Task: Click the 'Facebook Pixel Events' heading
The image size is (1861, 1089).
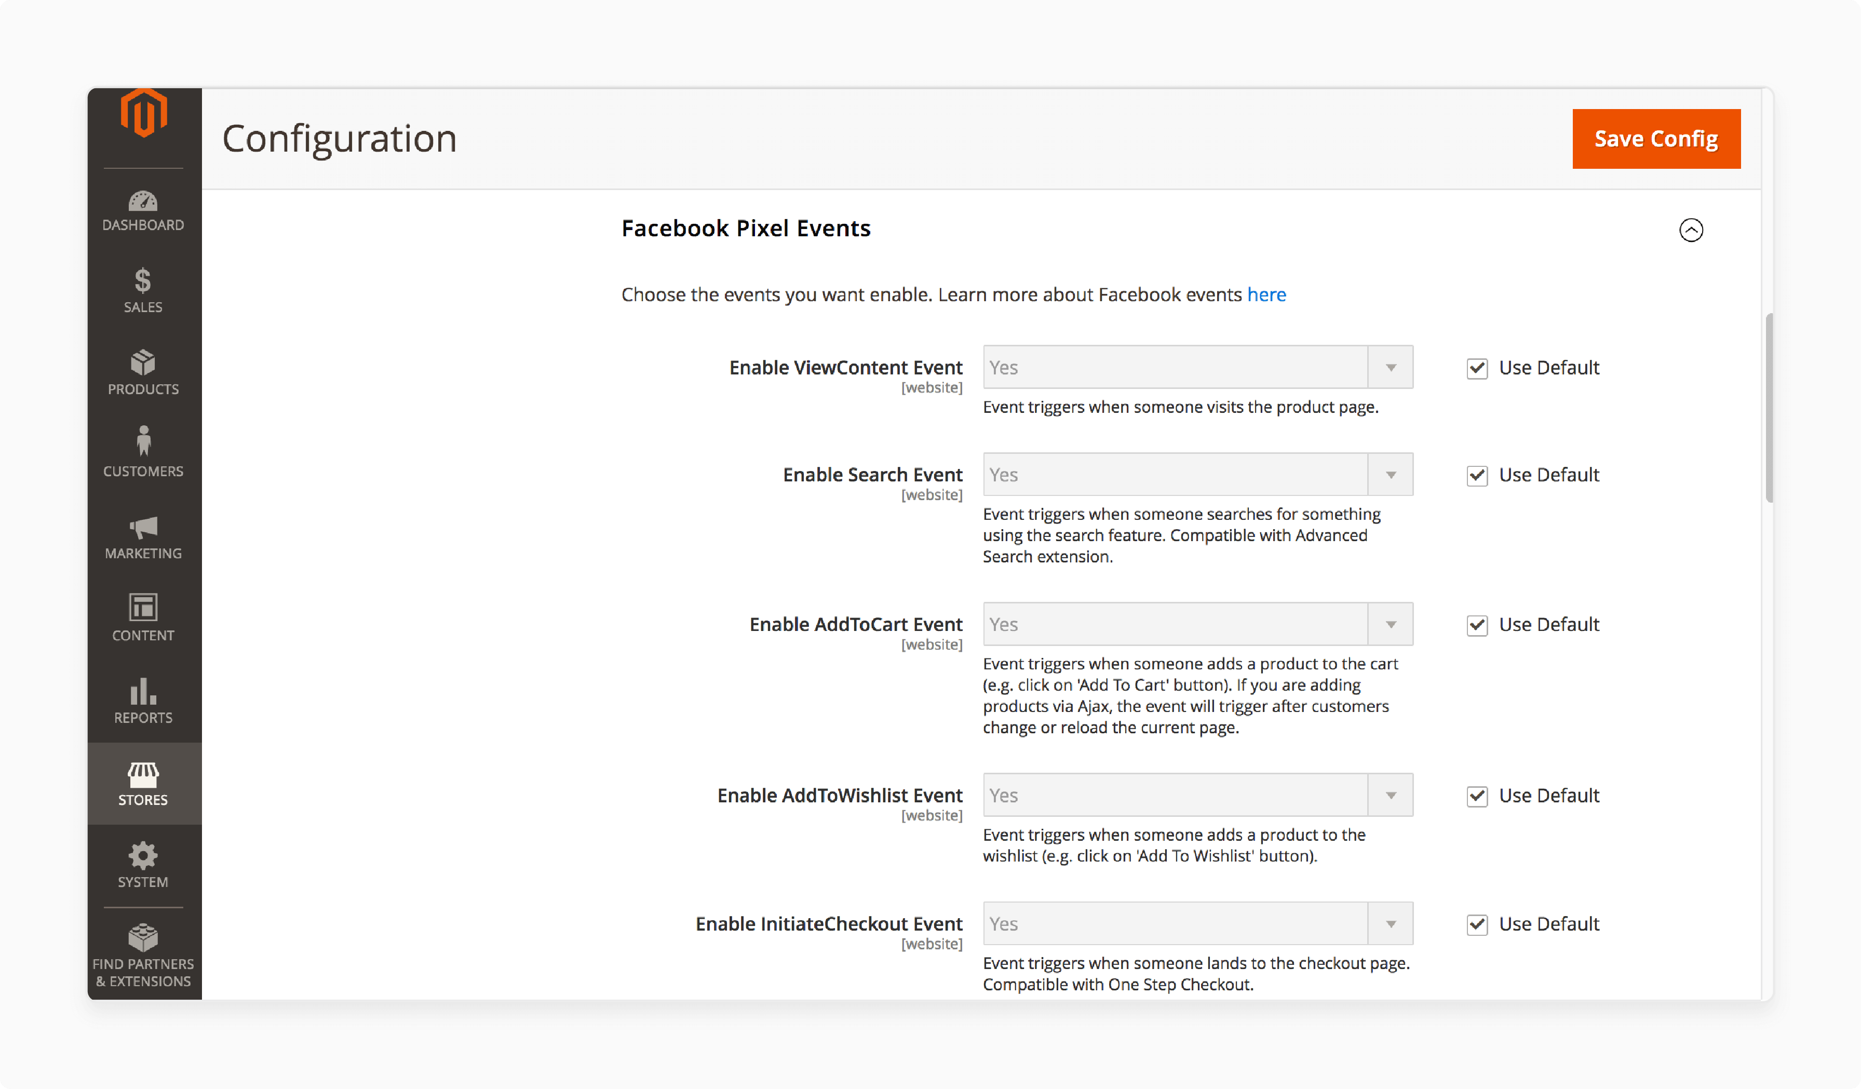Action: (x=746, y=228)
